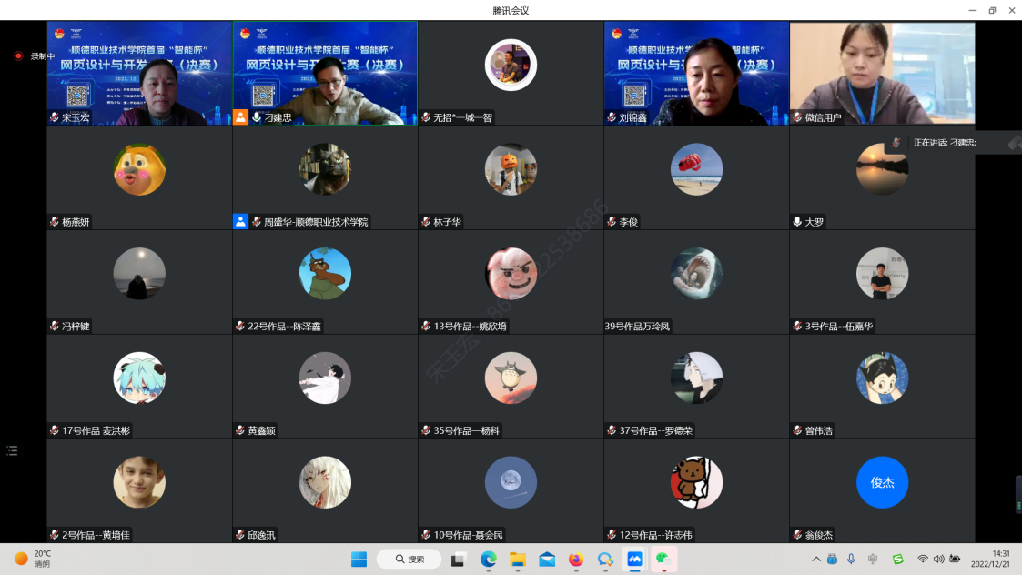This screenshot has width=1022, height=575.
Task: Click the weather widget showing 20°C
Action: click(x=35, y=559)
